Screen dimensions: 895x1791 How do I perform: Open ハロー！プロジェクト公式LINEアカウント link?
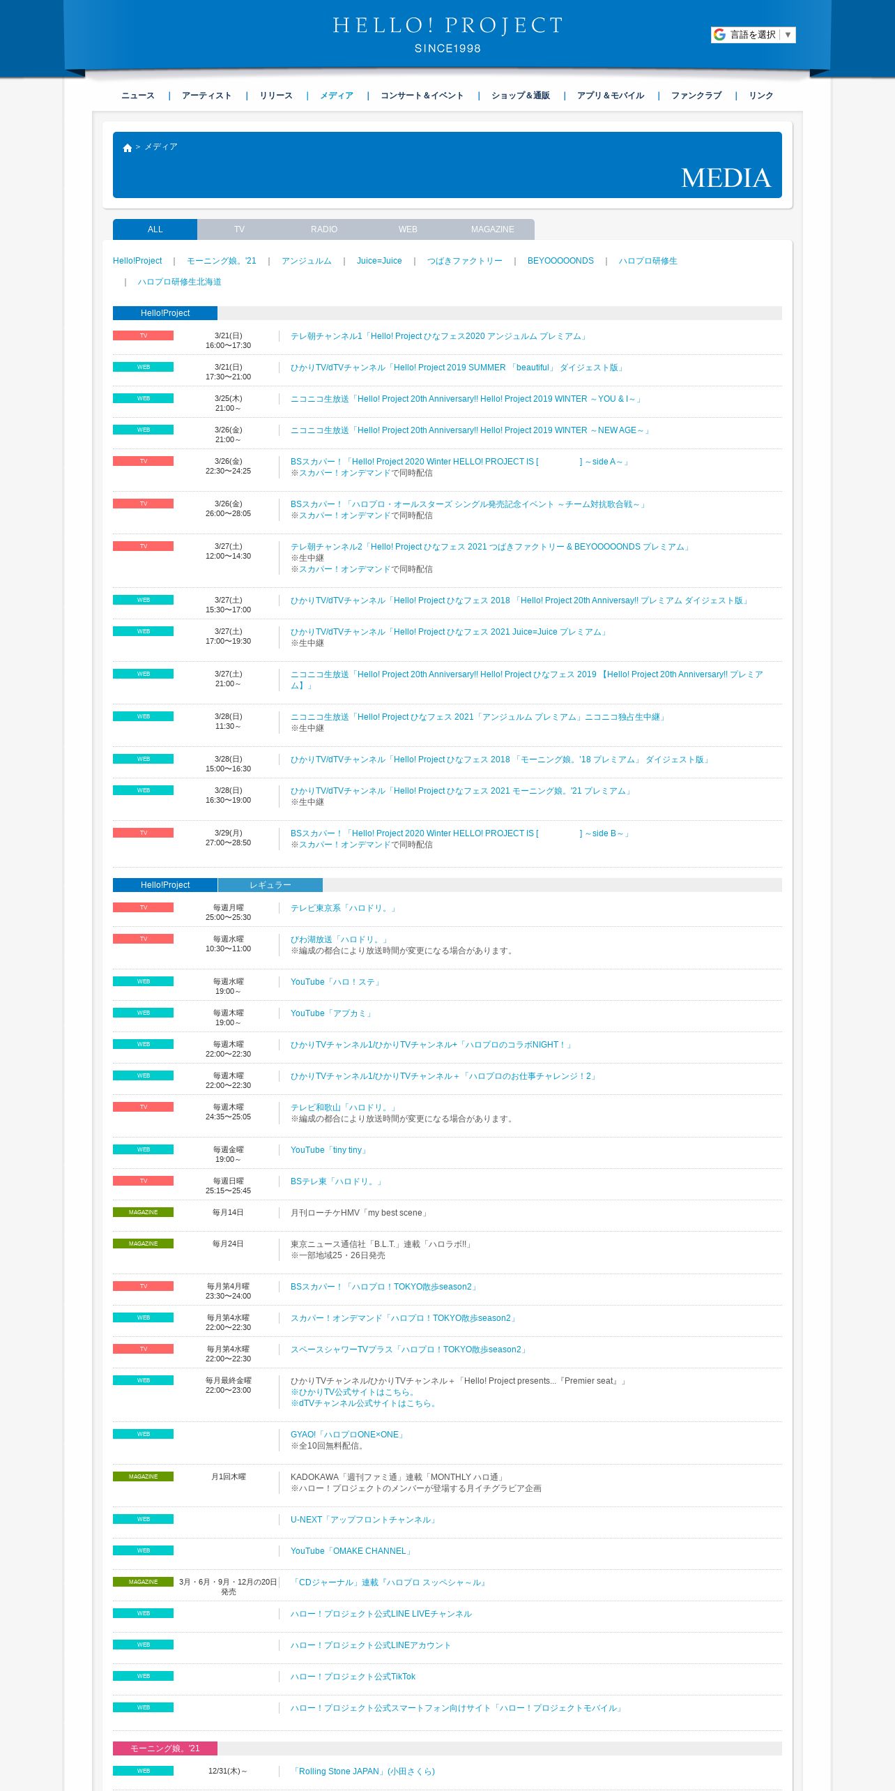click(371, 1645)
